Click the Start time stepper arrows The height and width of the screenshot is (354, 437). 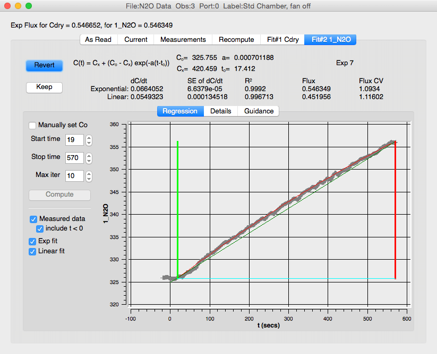click(89, 140)
